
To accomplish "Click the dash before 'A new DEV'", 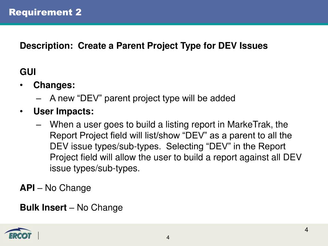I will coord(38,99).
